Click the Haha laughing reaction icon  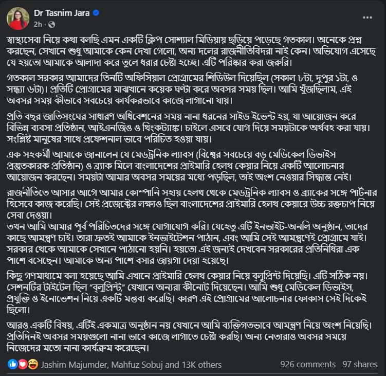tap(32, 365)
